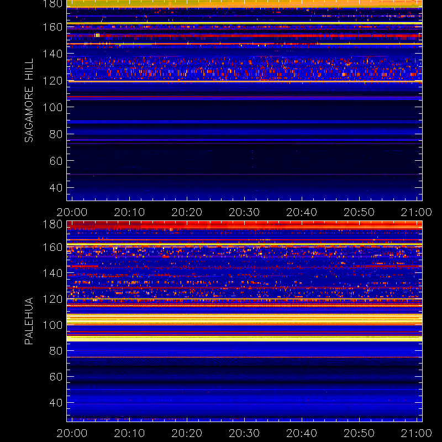
Task: Choose the 21:00 time label under Palehua plot
Action: (417, 433)
